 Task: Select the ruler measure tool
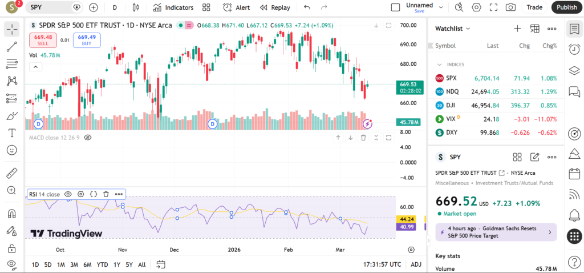click(x=11, y=173)
